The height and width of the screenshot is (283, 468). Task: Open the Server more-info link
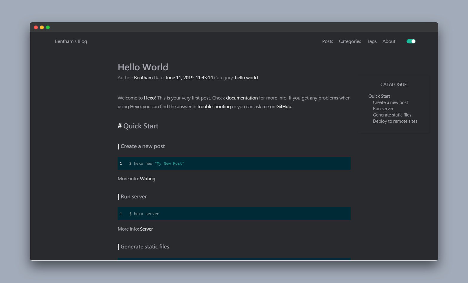coord(146,229)
